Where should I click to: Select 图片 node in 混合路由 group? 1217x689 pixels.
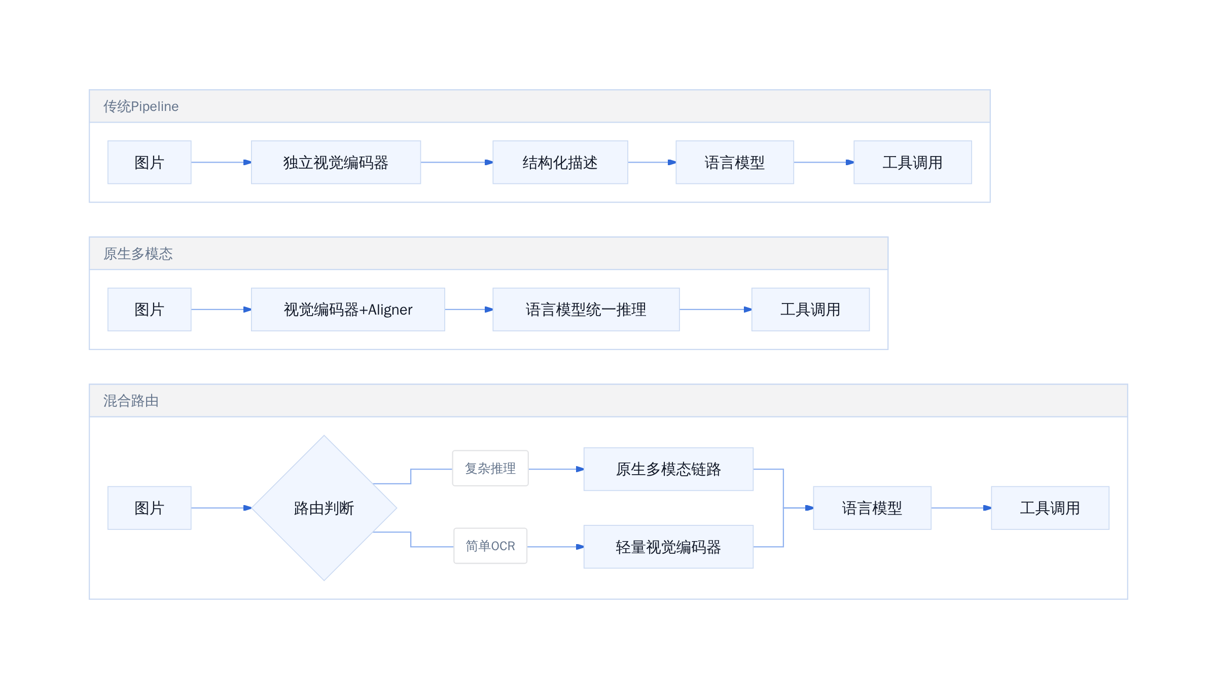(x=150, y=508)
